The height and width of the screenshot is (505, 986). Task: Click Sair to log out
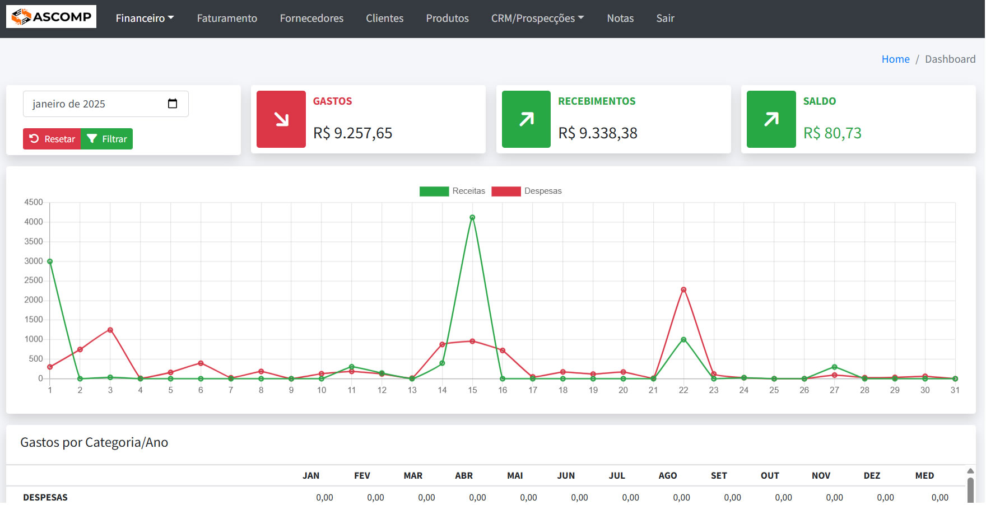665,18
